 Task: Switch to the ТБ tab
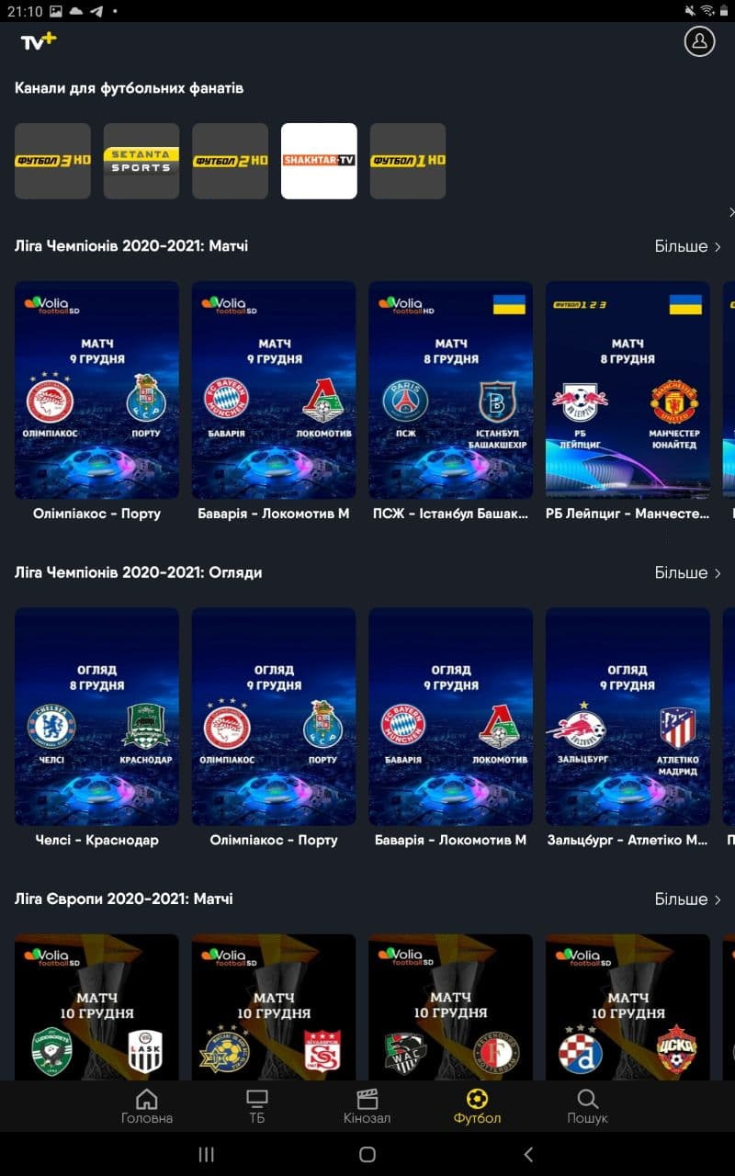[257, 1105]
